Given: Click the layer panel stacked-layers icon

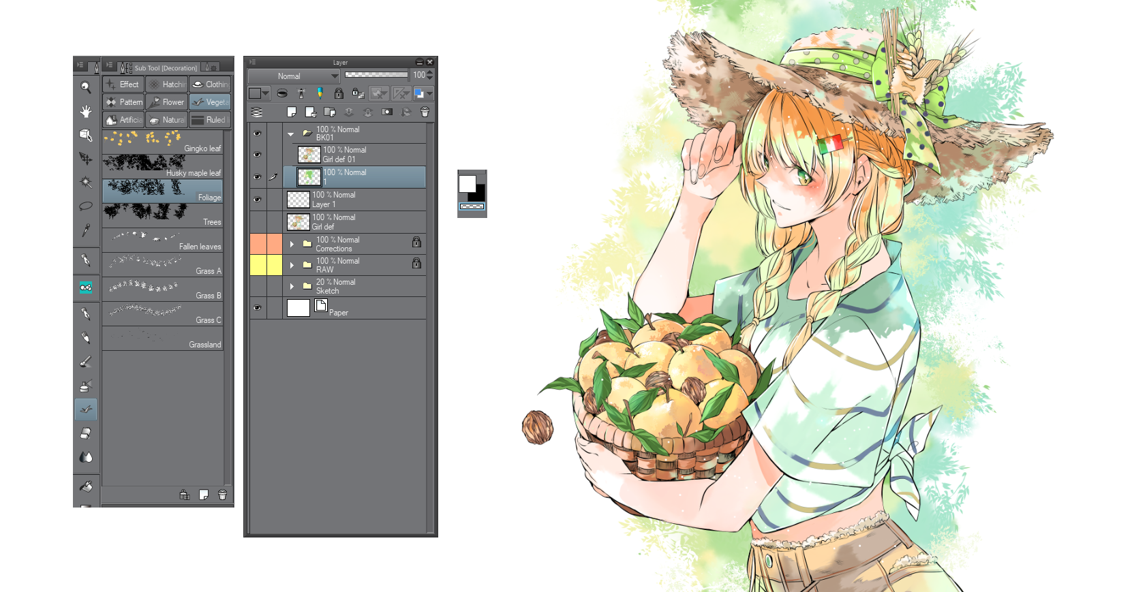Looking at the screenshot, I should [x=257, y=112].
